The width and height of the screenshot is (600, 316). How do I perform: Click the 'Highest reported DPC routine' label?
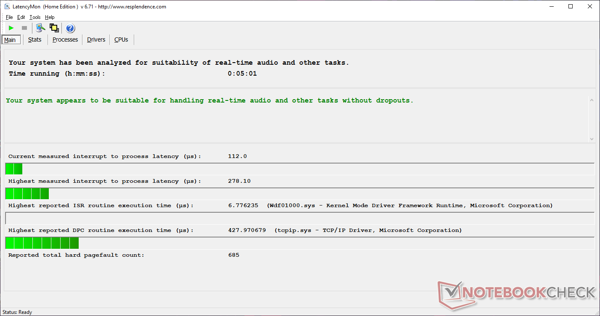pos(101,230)
